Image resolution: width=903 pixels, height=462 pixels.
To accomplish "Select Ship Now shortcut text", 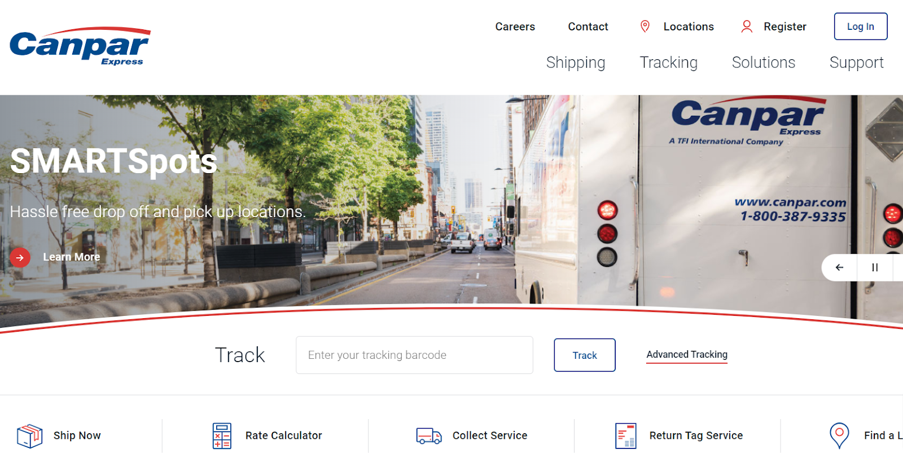I will (x=77, y=435).
